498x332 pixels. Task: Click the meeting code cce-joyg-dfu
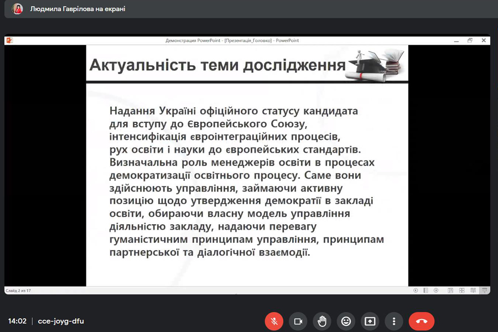(x=61, y=321)
